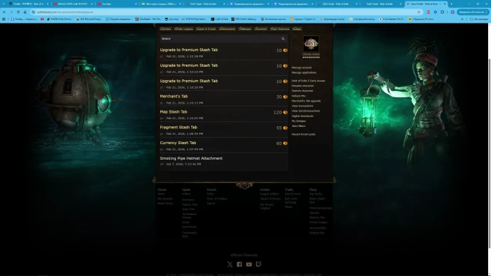Open Digital downloads sidebar link
The image size is (491, 276).
302,116
